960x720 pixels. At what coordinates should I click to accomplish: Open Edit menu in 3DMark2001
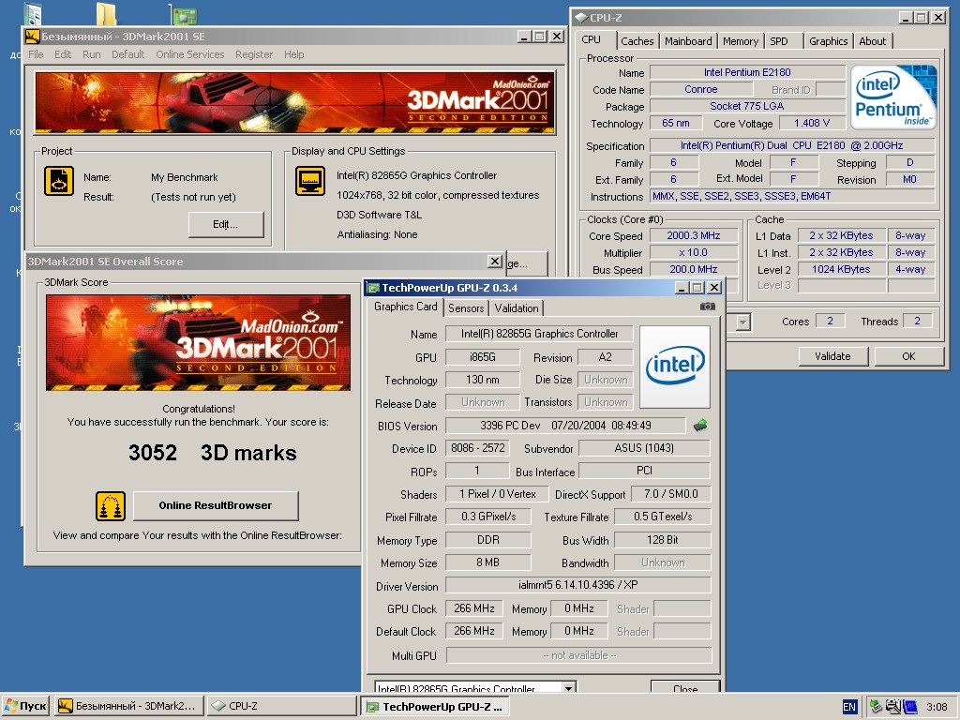63,54
